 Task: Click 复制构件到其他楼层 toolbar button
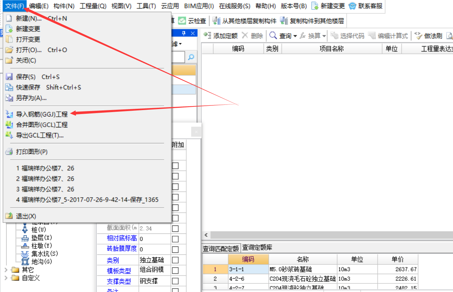click(312, 21)
